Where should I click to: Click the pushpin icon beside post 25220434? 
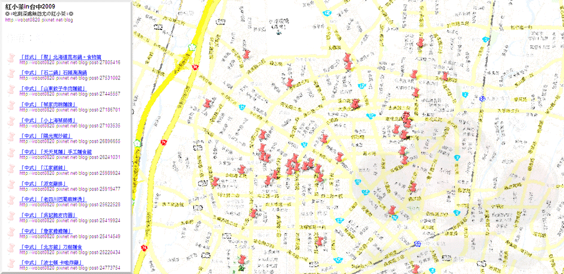click(12, 248)
